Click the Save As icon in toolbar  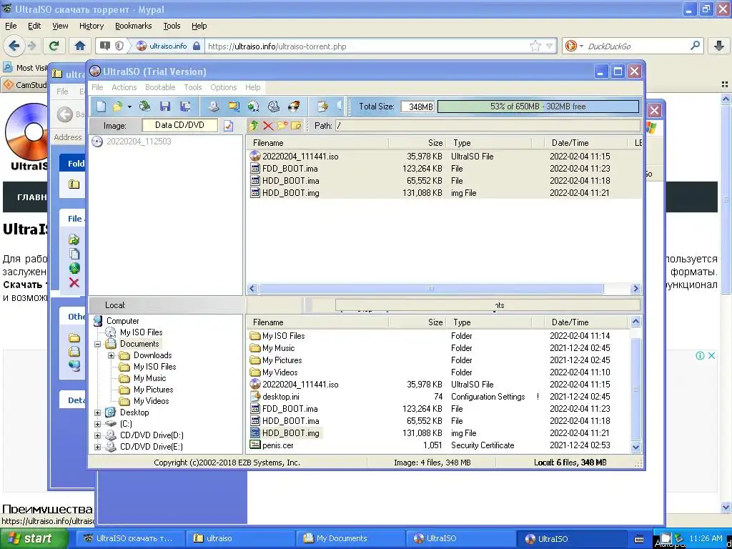pyautogui.click(x=185, y=107)
